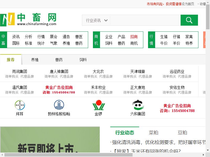Screen dimensions: 210x157
Task: Open the 禾丰牧业 brand link
Action: (x=98, y=87)
